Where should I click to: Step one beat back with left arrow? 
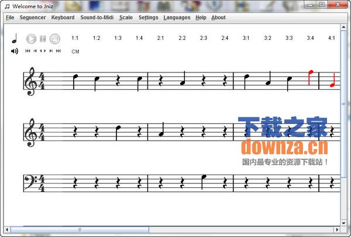[x=41, y=51]
